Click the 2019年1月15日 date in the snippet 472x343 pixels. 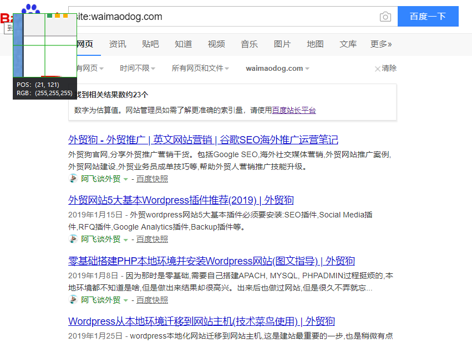pos(95,215)
